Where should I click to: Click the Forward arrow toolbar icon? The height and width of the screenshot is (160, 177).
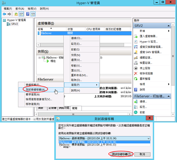pos(9,14)
